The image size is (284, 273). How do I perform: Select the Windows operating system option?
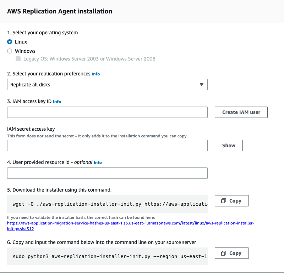point(10,51)
